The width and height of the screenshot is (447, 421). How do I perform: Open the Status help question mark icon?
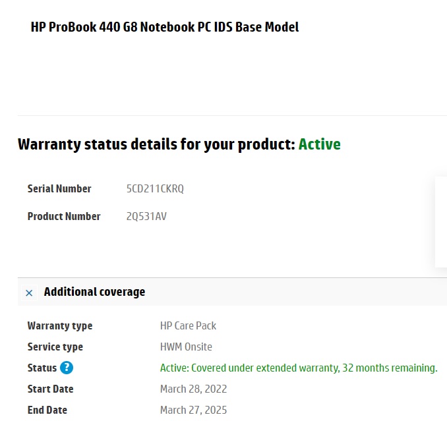point(67,368)
